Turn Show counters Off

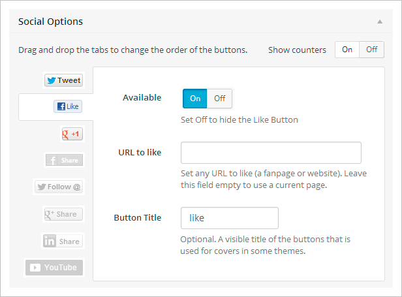tap(371, 50)
